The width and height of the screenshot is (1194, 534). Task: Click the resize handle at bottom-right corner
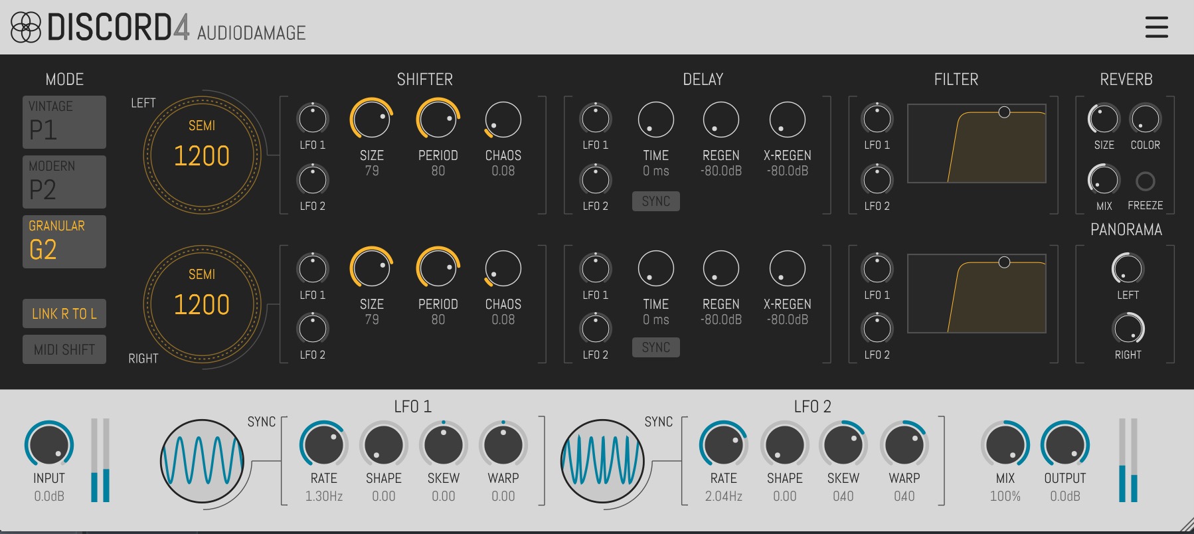1186,526
